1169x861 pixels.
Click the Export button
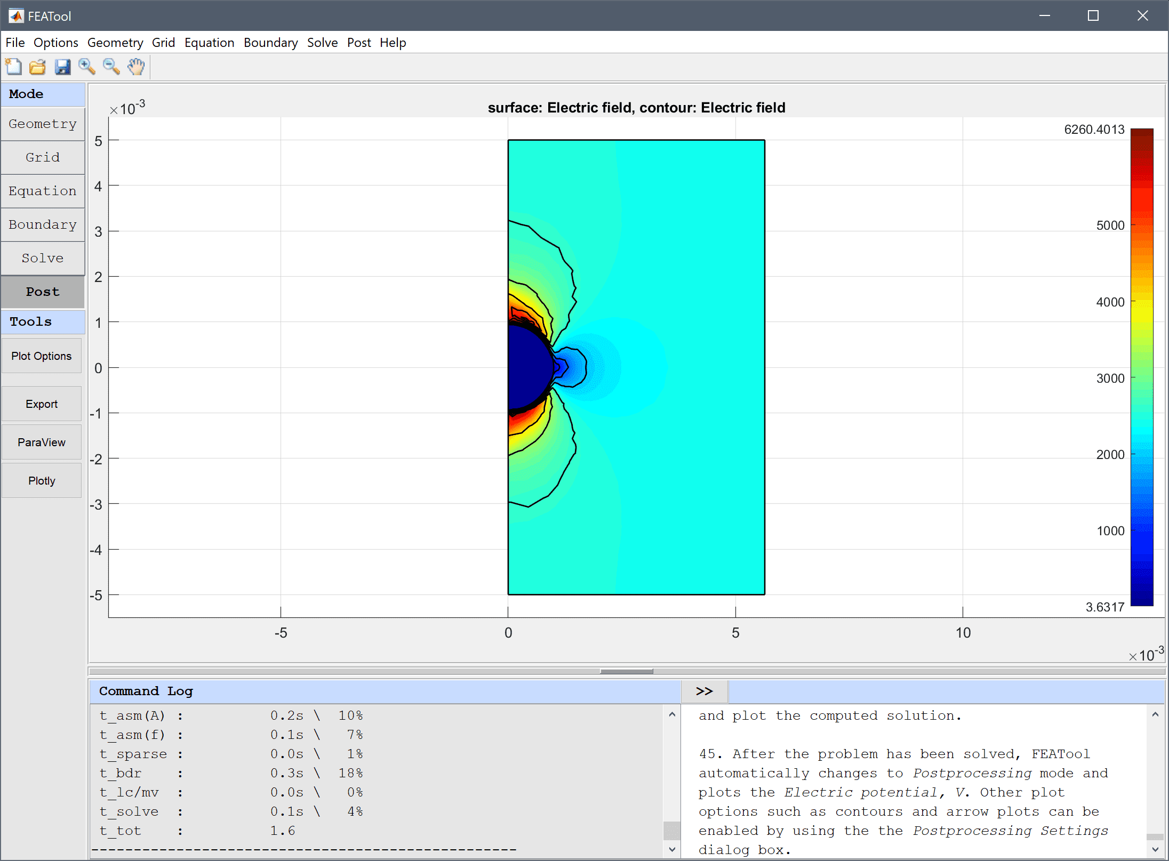pyautogui.click(x=42, y=404)
